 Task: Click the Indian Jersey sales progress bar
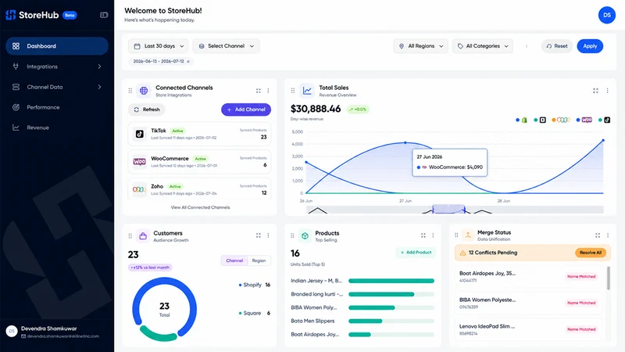(x=391, y=281)
